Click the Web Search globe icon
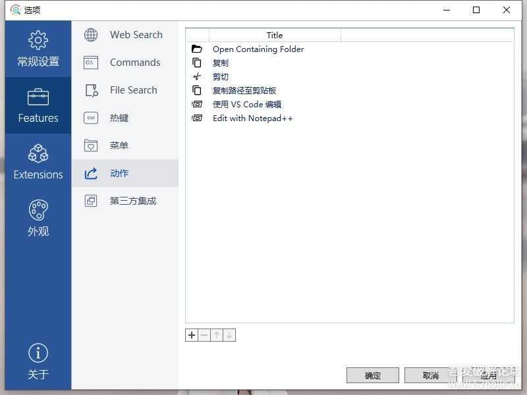527x395 pixels. pos(91,35)
